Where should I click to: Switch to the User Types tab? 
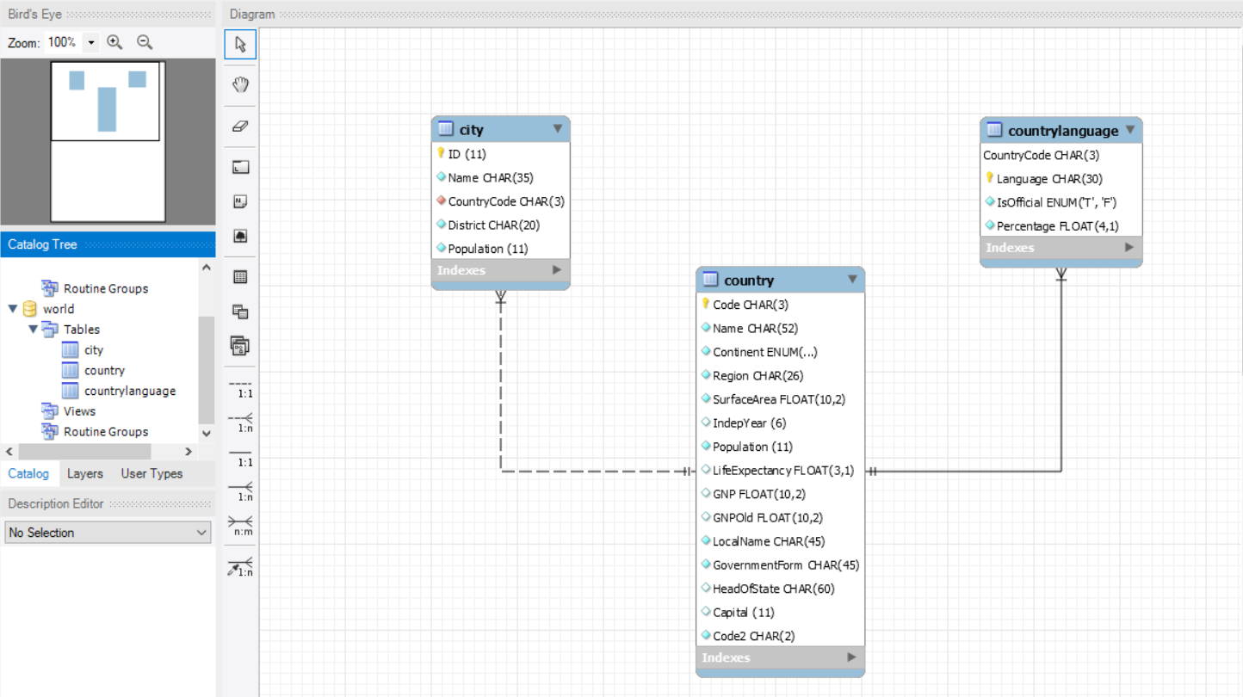click(x=153, y=473)
